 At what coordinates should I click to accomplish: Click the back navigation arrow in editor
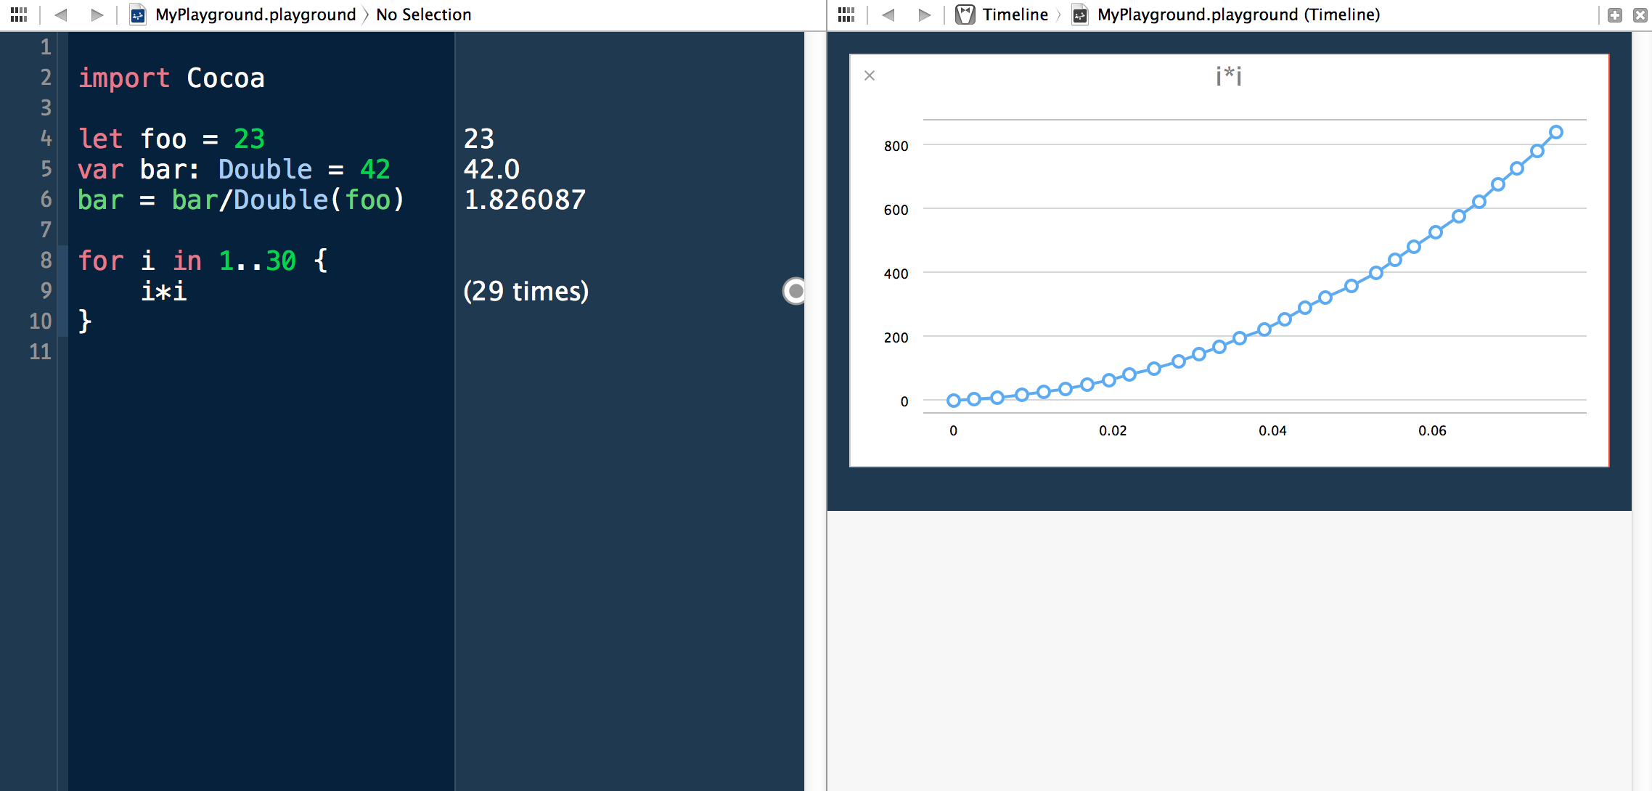(60, 14)
